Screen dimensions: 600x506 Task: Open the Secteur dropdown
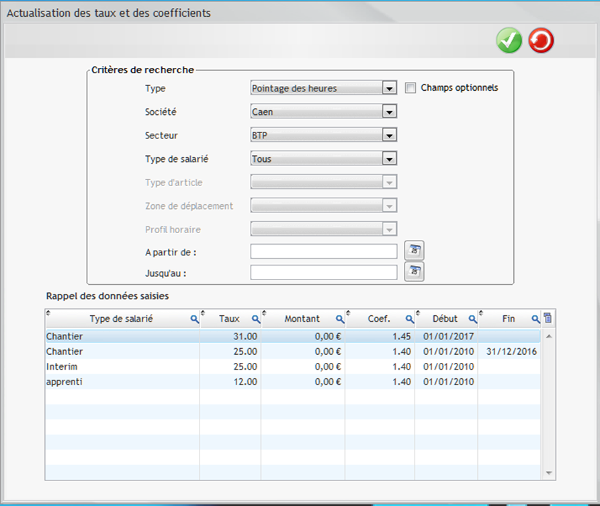click(x=388, y=134)
